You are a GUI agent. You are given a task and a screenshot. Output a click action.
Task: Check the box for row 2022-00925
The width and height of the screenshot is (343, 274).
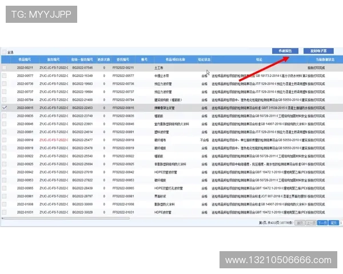(x=4, y=164)
